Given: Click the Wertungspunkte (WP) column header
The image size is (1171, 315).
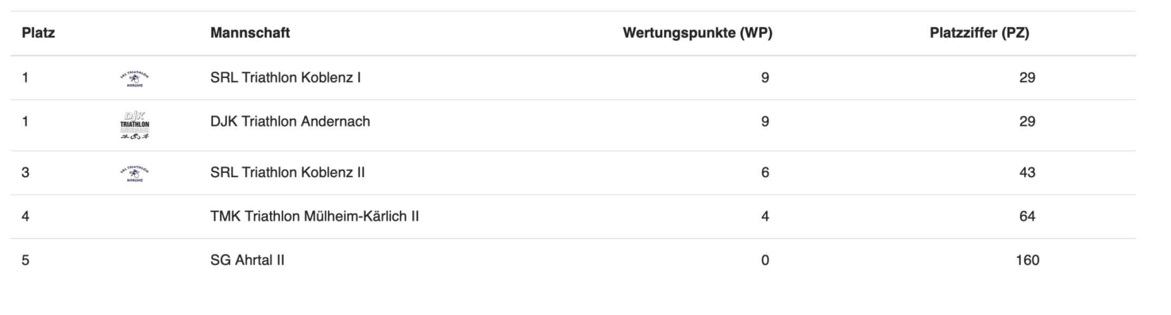Looking at the screenshot, I should click(x=698, y=33).
